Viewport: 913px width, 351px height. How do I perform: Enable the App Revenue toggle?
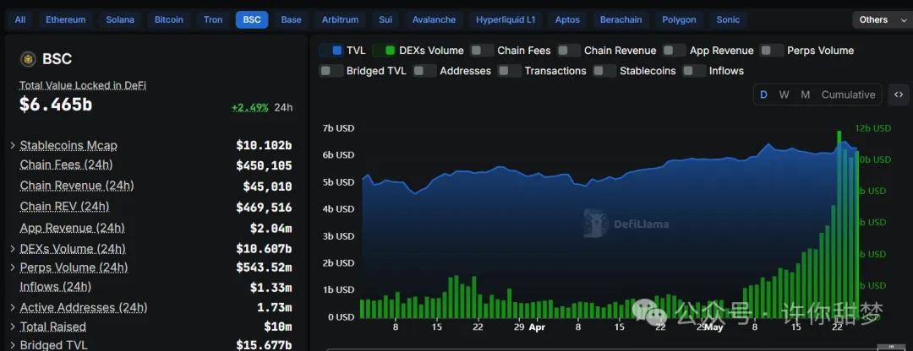click(x=675, y=51)
